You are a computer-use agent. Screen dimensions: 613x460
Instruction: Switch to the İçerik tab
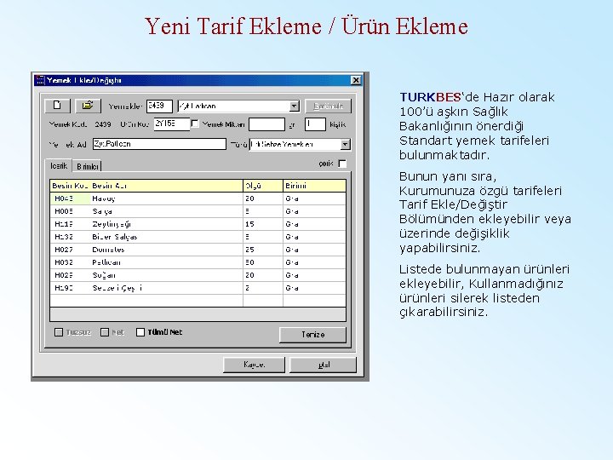tap(59, 166)
